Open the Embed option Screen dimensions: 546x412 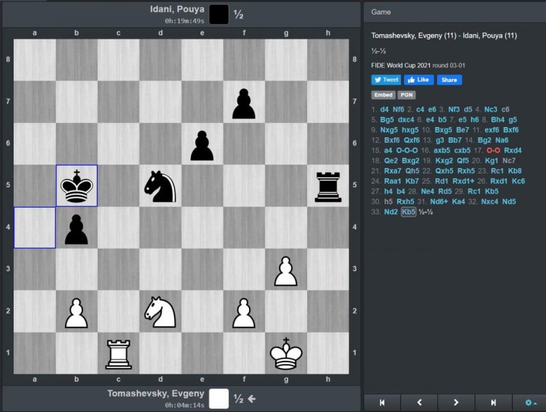382,95
